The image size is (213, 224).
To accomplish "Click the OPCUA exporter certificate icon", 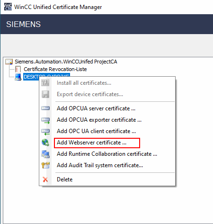I will (45, 120).
